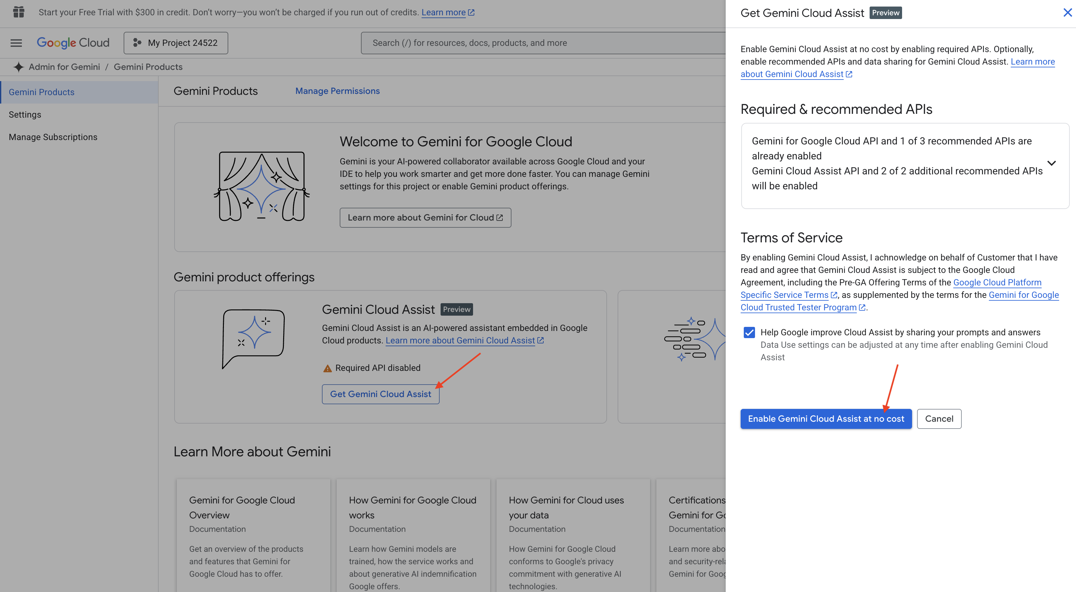Close the Get Gemini Cloud Assist panel

pos(1067,13)
